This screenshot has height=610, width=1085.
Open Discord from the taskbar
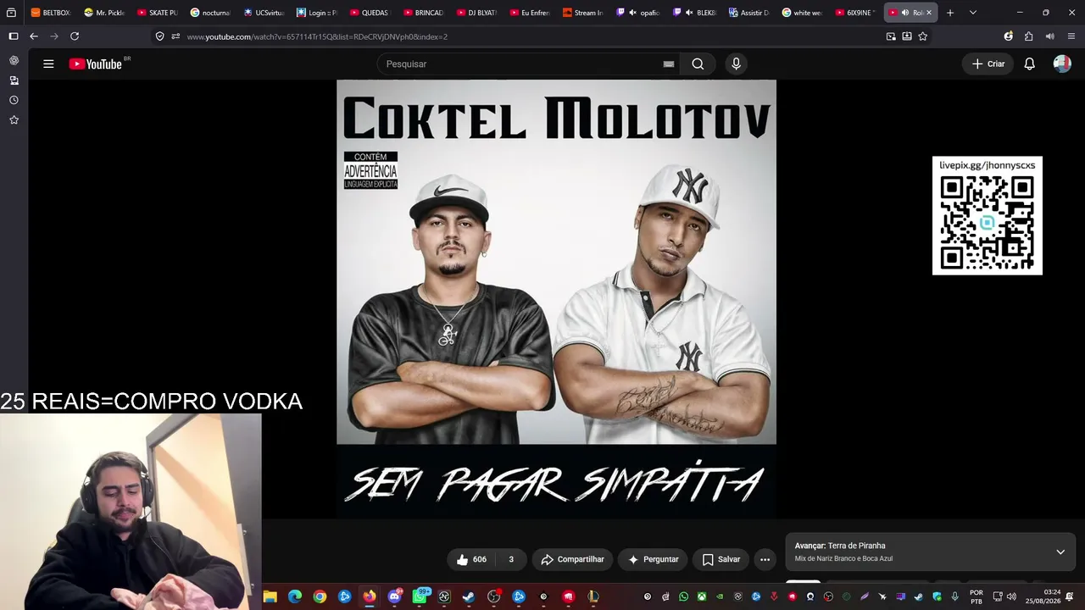[394, 596]
